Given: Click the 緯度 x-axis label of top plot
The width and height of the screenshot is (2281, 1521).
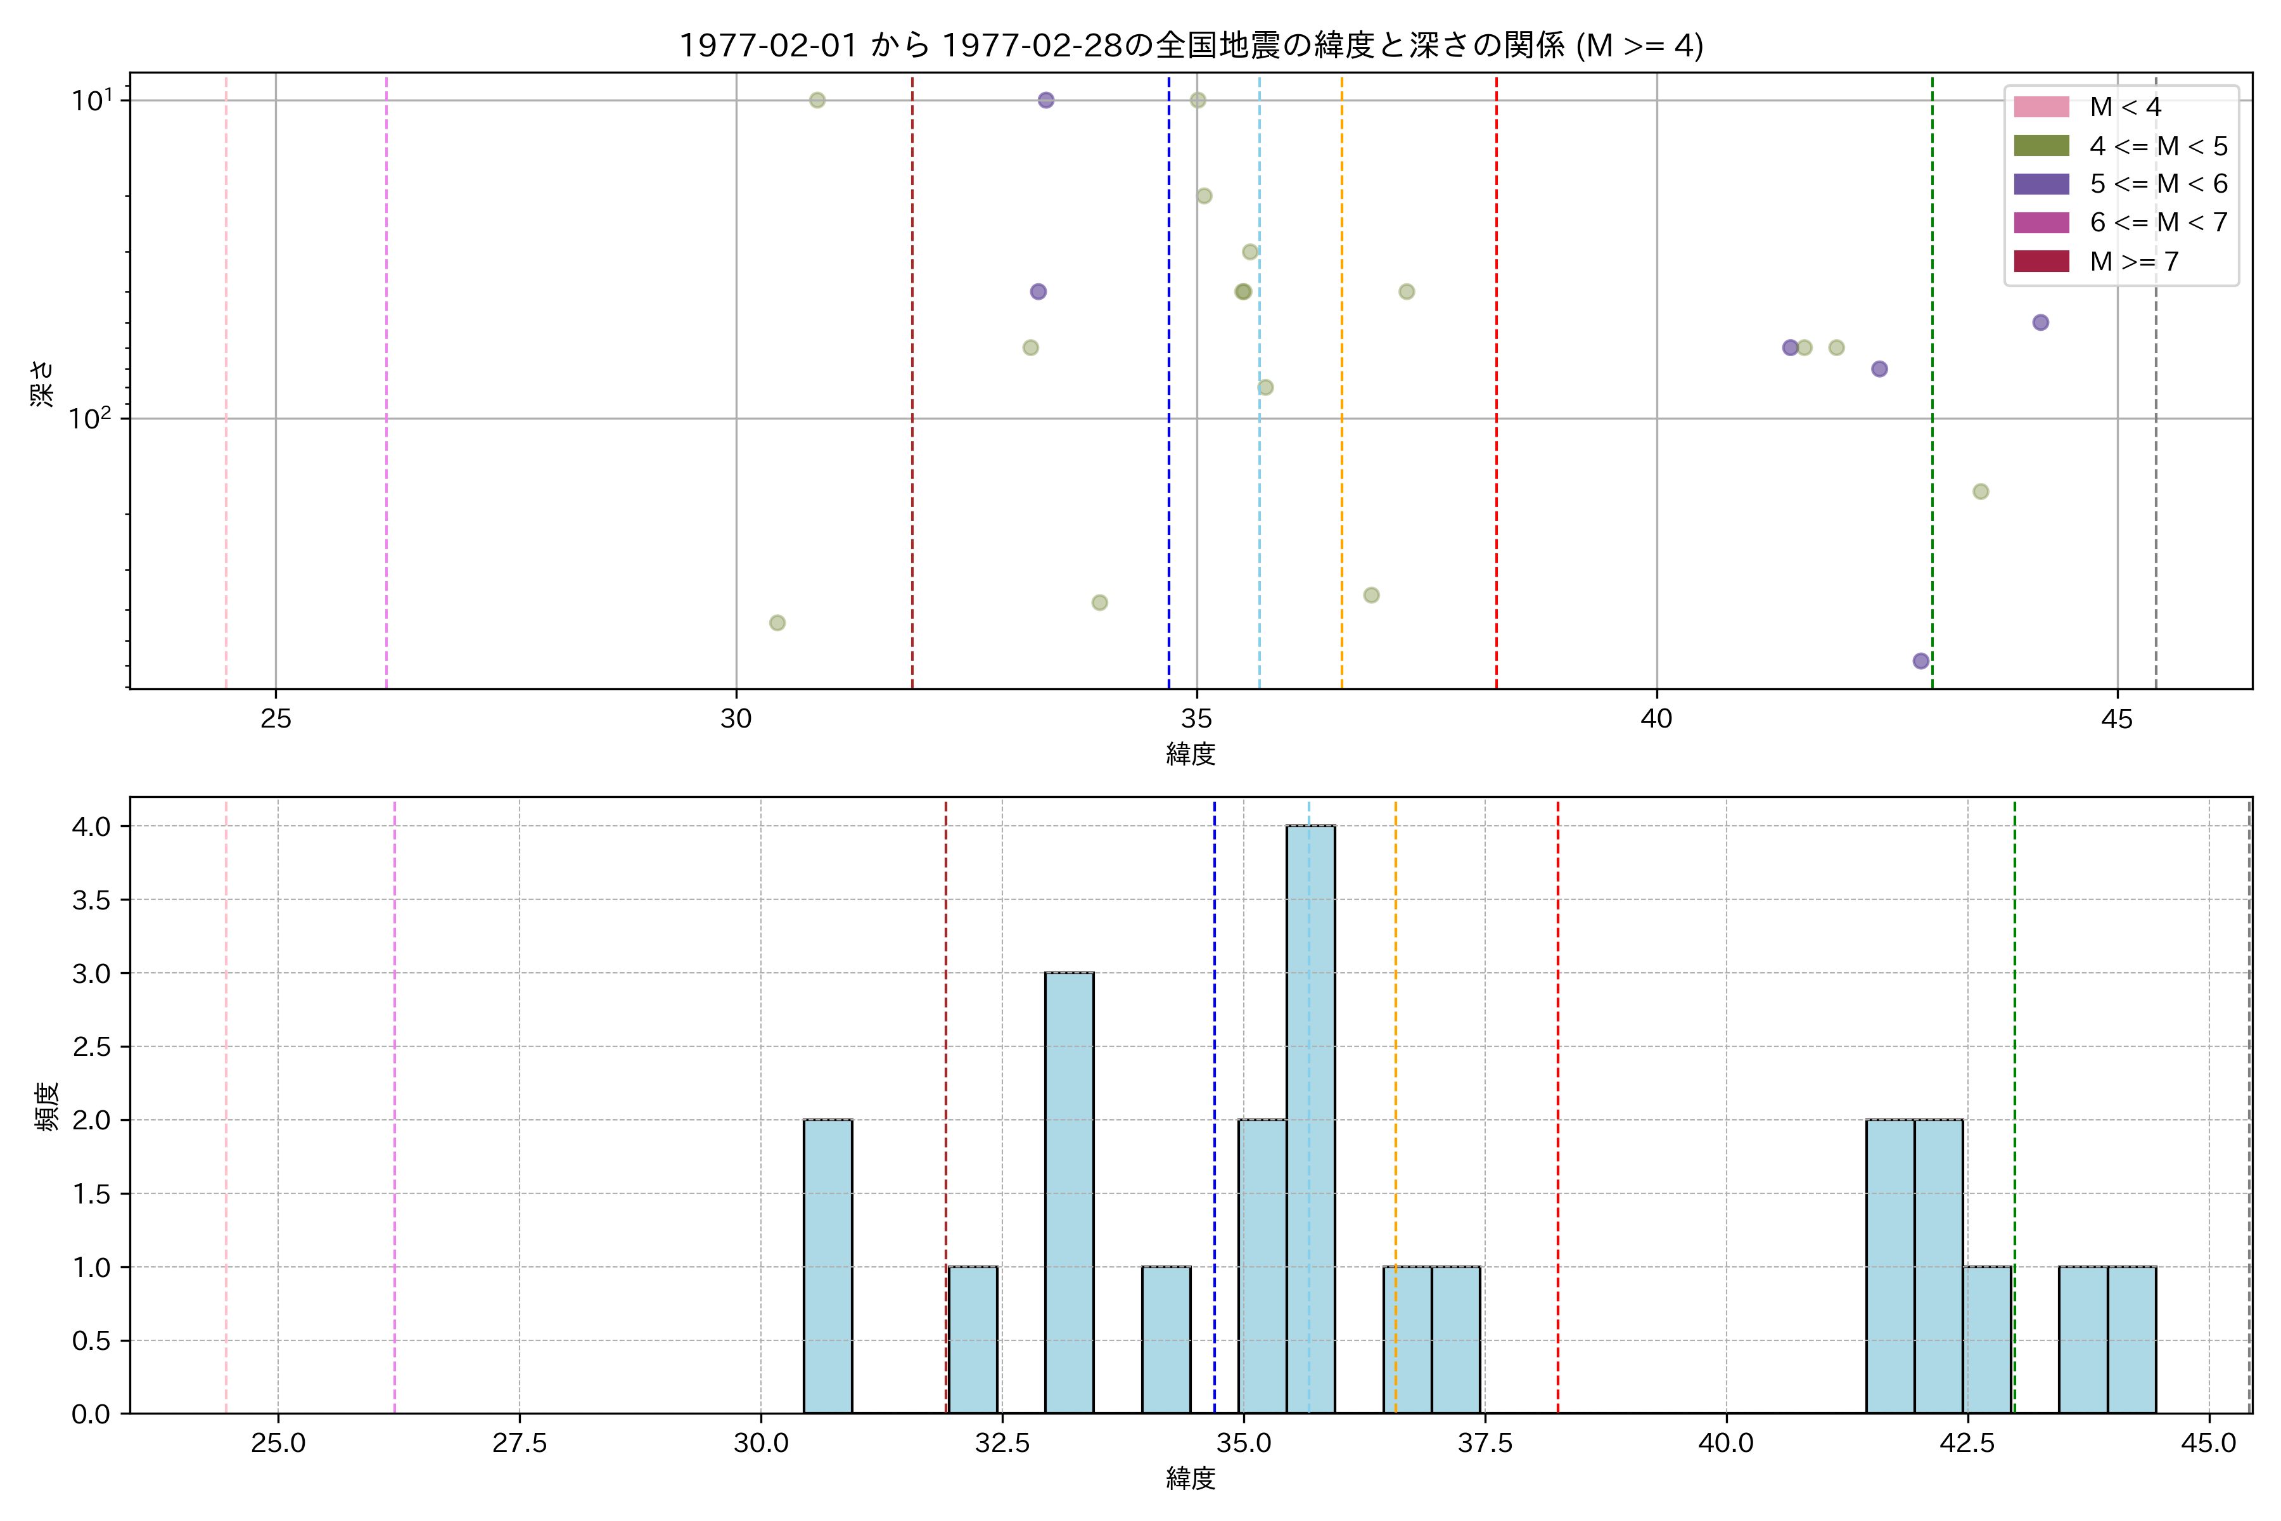Looking at the screenshot, I should [1190, 754].
